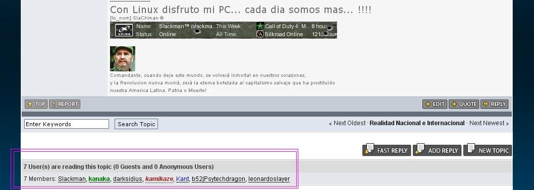Open member darksidius profile link

pyautogui.click(x=127, y=179)
